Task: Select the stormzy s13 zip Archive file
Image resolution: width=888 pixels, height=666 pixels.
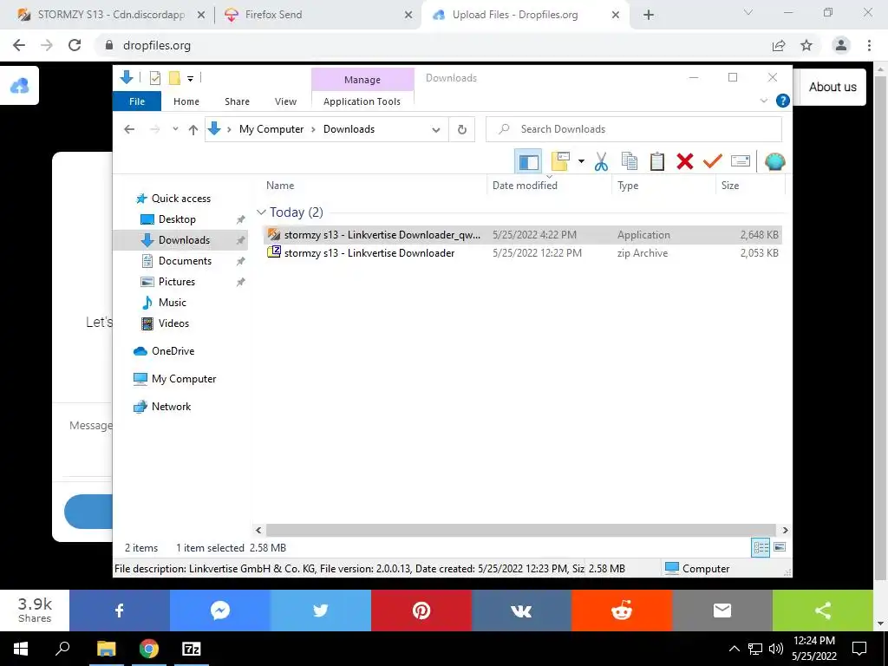Action: [x=523, y=253]
